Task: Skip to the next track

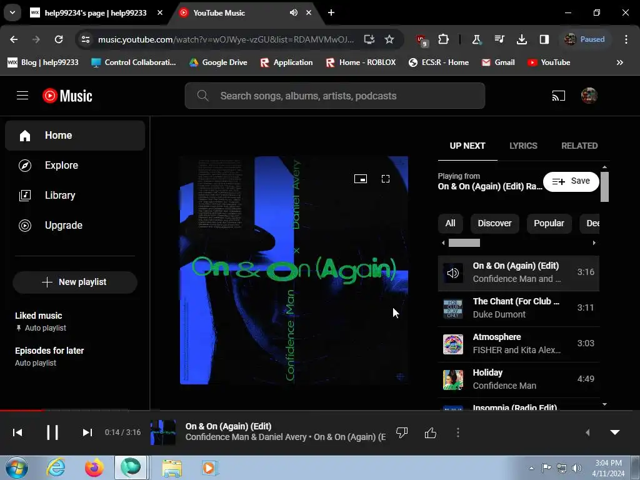Action: [x=87, y=432]
